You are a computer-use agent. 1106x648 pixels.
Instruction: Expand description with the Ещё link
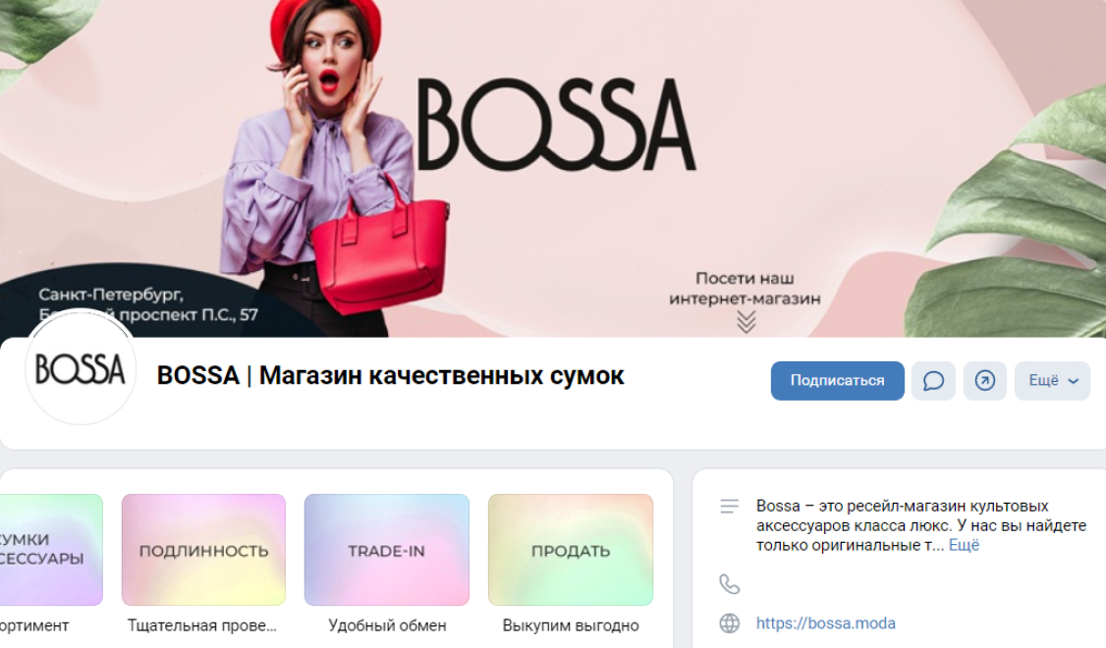pos(964,545)
